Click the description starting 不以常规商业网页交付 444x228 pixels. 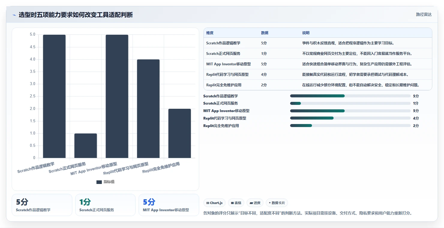click(x=357, y=54)
